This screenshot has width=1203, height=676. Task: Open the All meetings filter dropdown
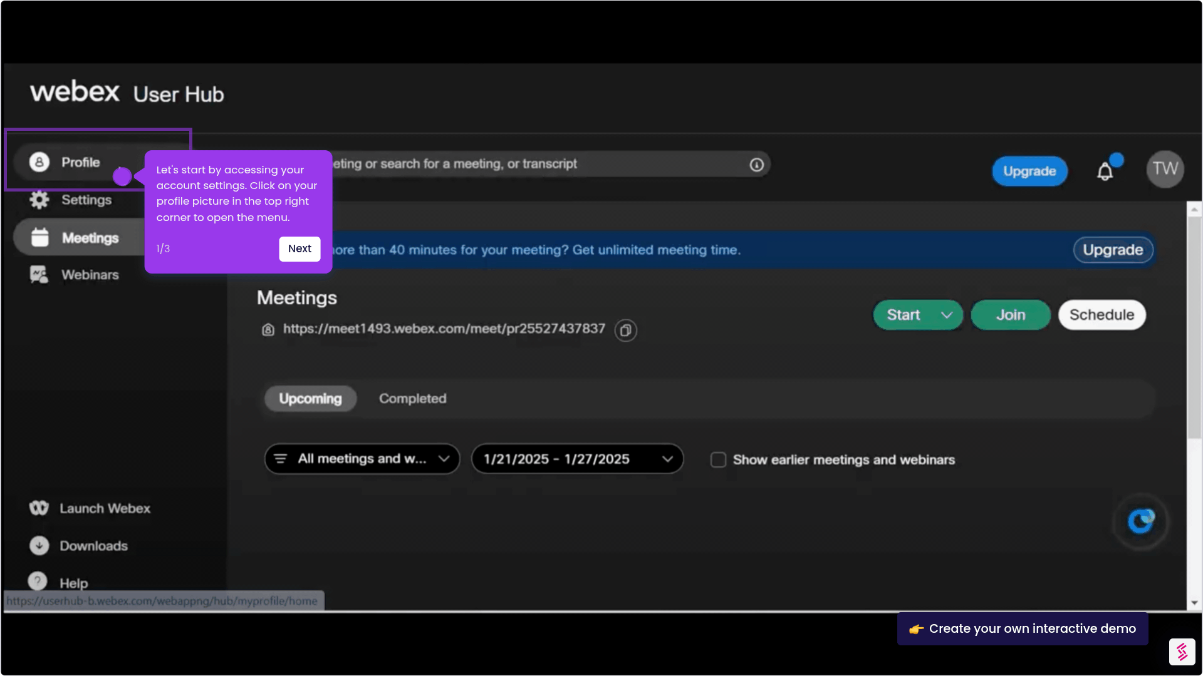coord(362,459)
